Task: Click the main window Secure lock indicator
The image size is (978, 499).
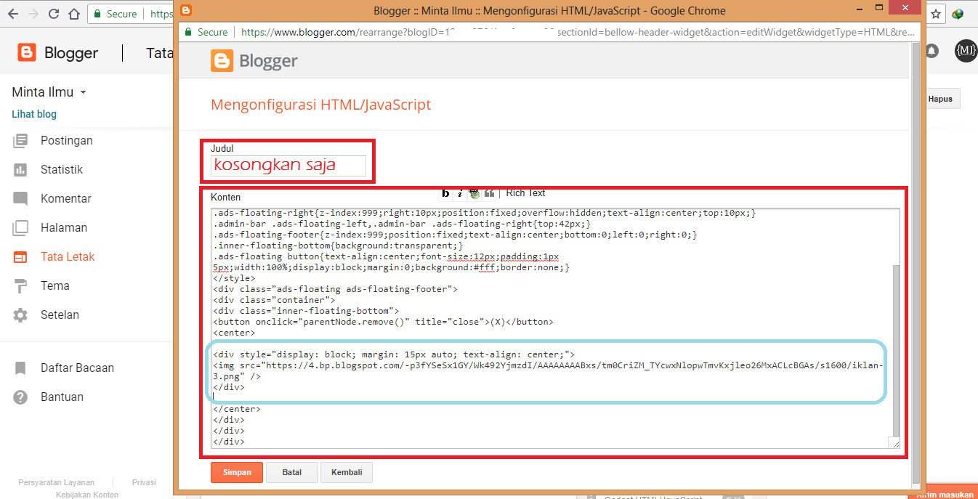Action: point(115,14)
